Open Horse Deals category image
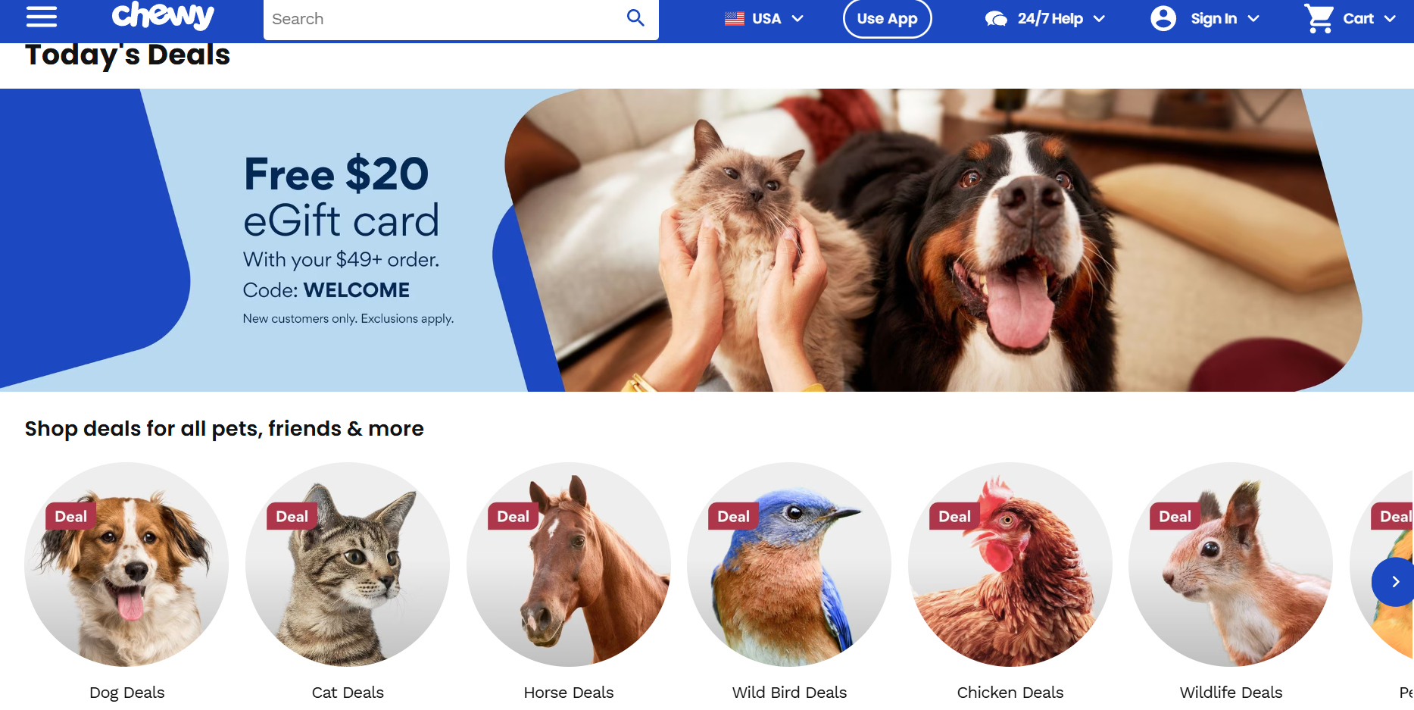The image size is (1414, 710). (569, 565)
